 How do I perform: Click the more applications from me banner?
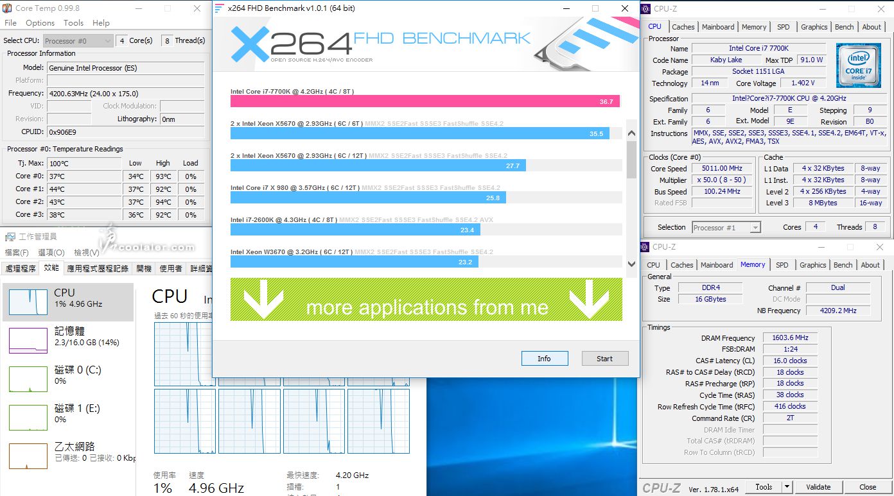click(x=426, y=300)
